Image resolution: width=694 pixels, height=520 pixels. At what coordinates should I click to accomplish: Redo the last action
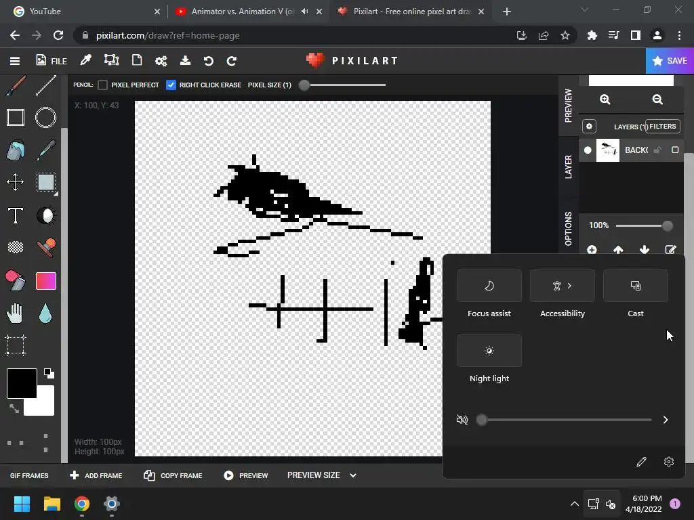click(232, 61)
